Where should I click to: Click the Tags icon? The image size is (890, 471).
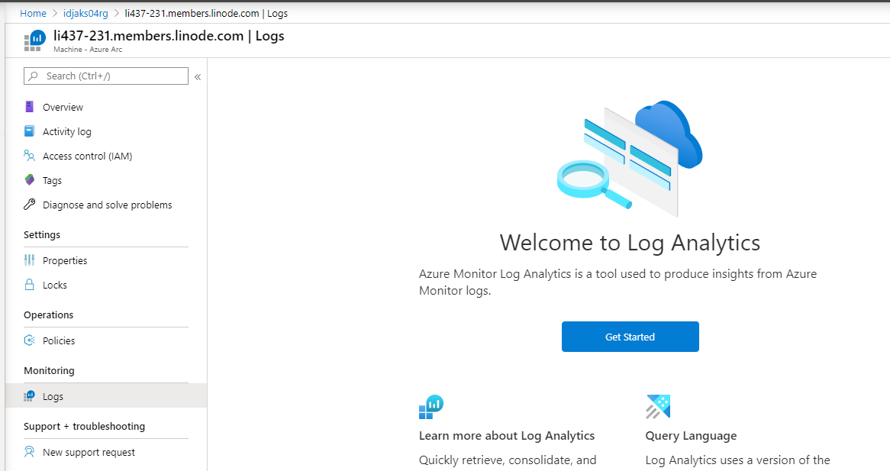30,180
